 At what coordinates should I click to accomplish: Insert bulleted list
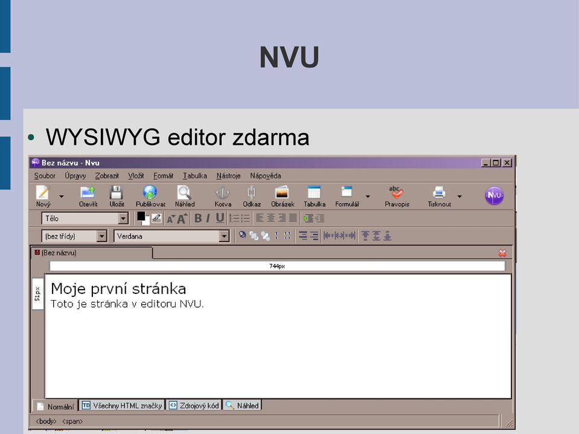(x=245, y=219)
